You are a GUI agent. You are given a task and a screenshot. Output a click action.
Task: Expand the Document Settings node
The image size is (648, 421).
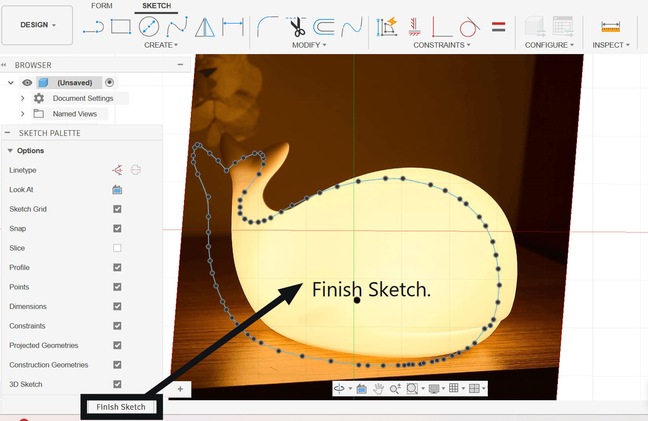point(23,98)
